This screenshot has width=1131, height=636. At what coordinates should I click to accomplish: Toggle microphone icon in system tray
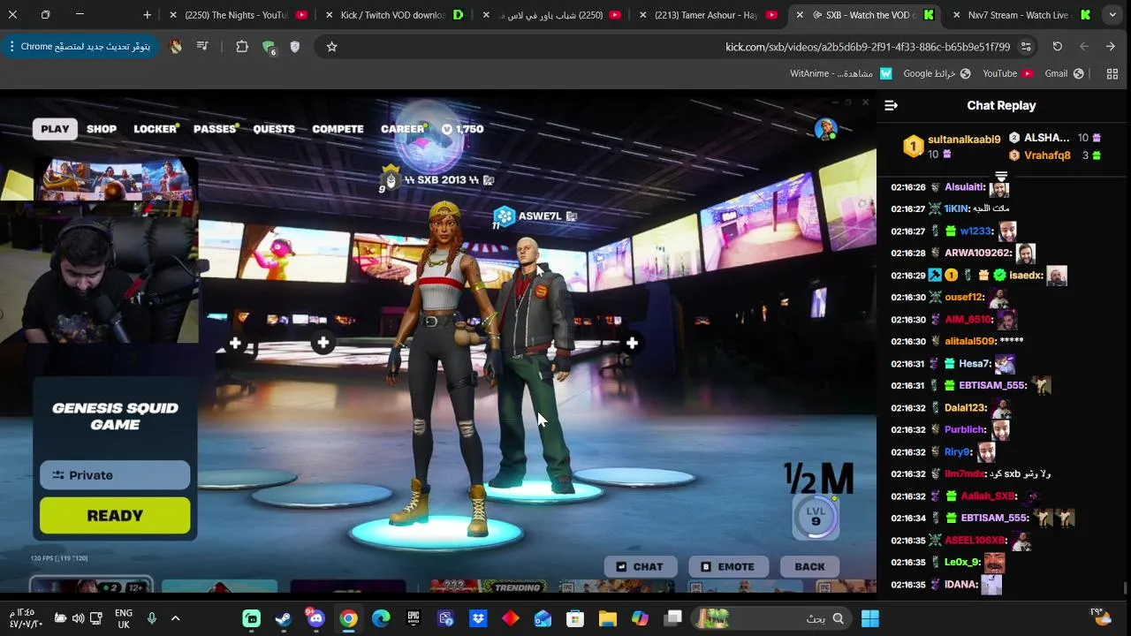(x=151, y=618)
